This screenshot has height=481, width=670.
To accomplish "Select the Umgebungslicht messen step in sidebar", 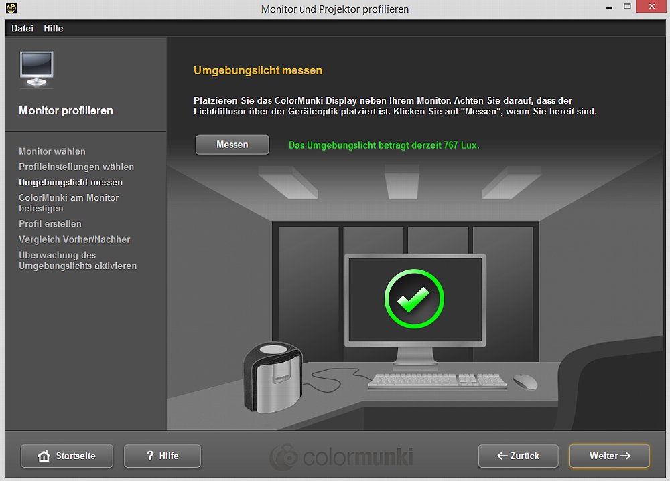I will (71, 182).
